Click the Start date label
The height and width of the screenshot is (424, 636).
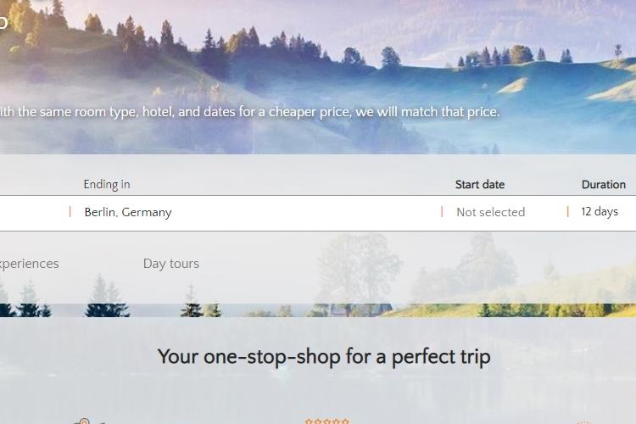[x=480, y=185]
